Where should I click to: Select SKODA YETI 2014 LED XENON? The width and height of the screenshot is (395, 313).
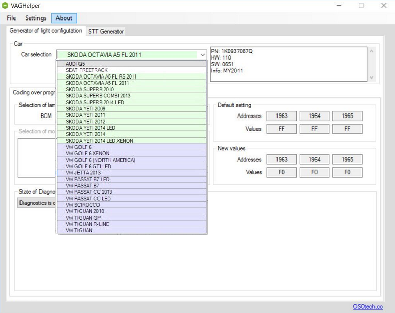pos(132,141)
